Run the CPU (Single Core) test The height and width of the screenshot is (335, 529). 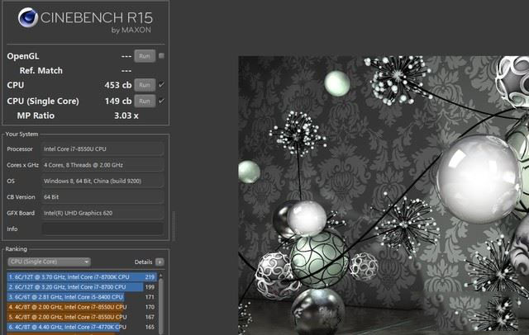(145, 101)
